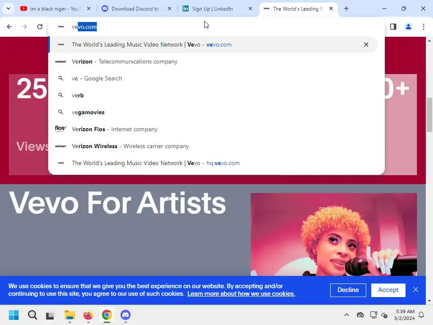The height and width of the screenshot is (325, 433).
Task: Open Windows taskbar search
Action: [32, 315]
